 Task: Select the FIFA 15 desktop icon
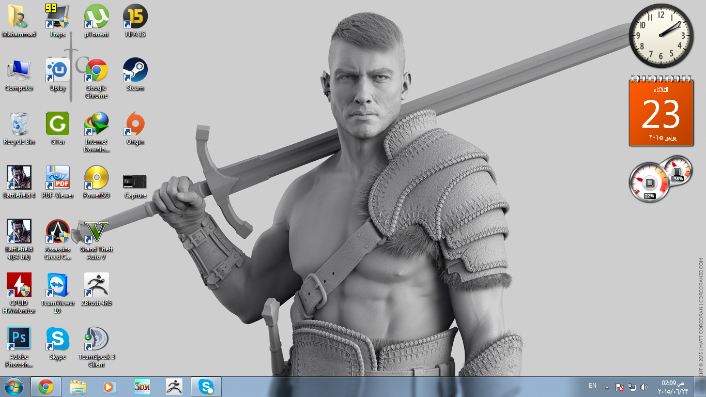pyautogui.click(x=135, y=21)
